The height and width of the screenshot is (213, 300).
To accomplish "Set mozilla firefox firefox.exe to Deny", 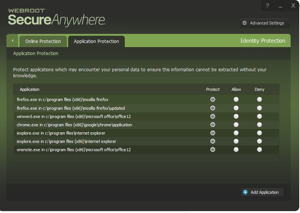I will pos(259,99).
